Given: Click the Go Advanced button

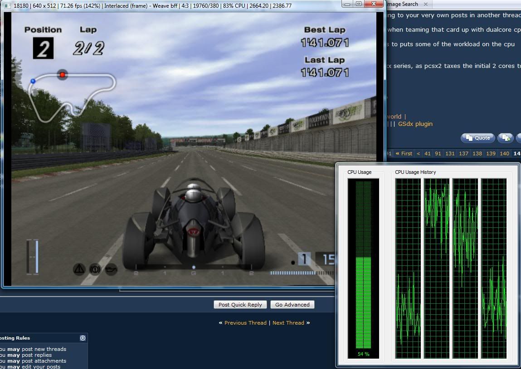Looking at the screenshot, I should tap(292, 305).
